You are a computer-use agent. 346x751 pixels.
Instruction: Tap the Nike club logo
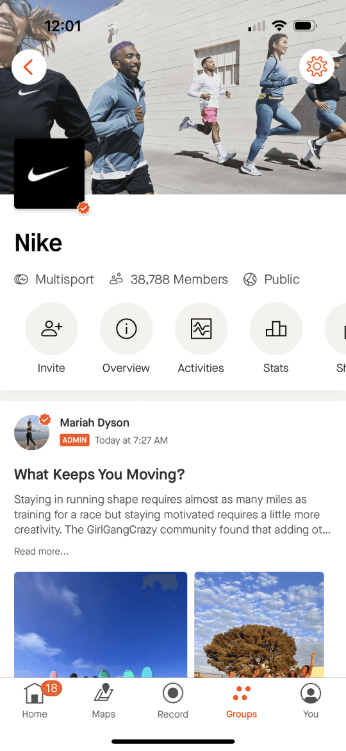click(x=49, y=173)
